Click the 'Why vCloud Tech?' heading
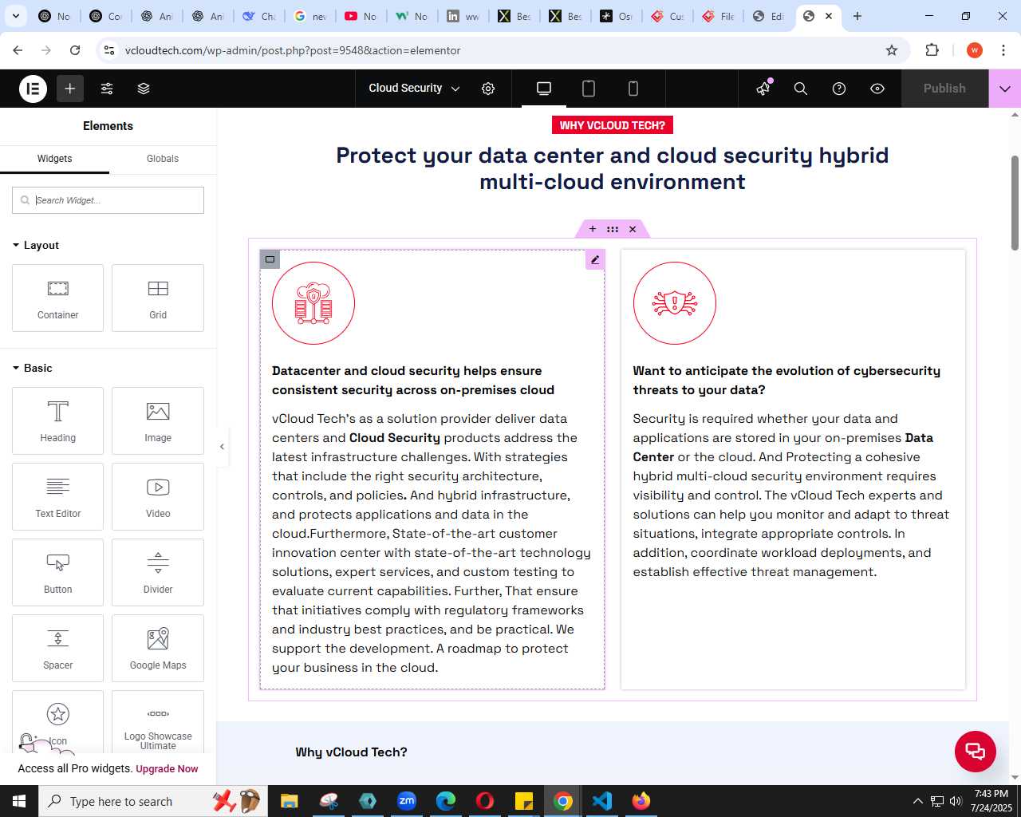Image resolution: width=1021 pixels, height=817 pixels. click(352, 752)
